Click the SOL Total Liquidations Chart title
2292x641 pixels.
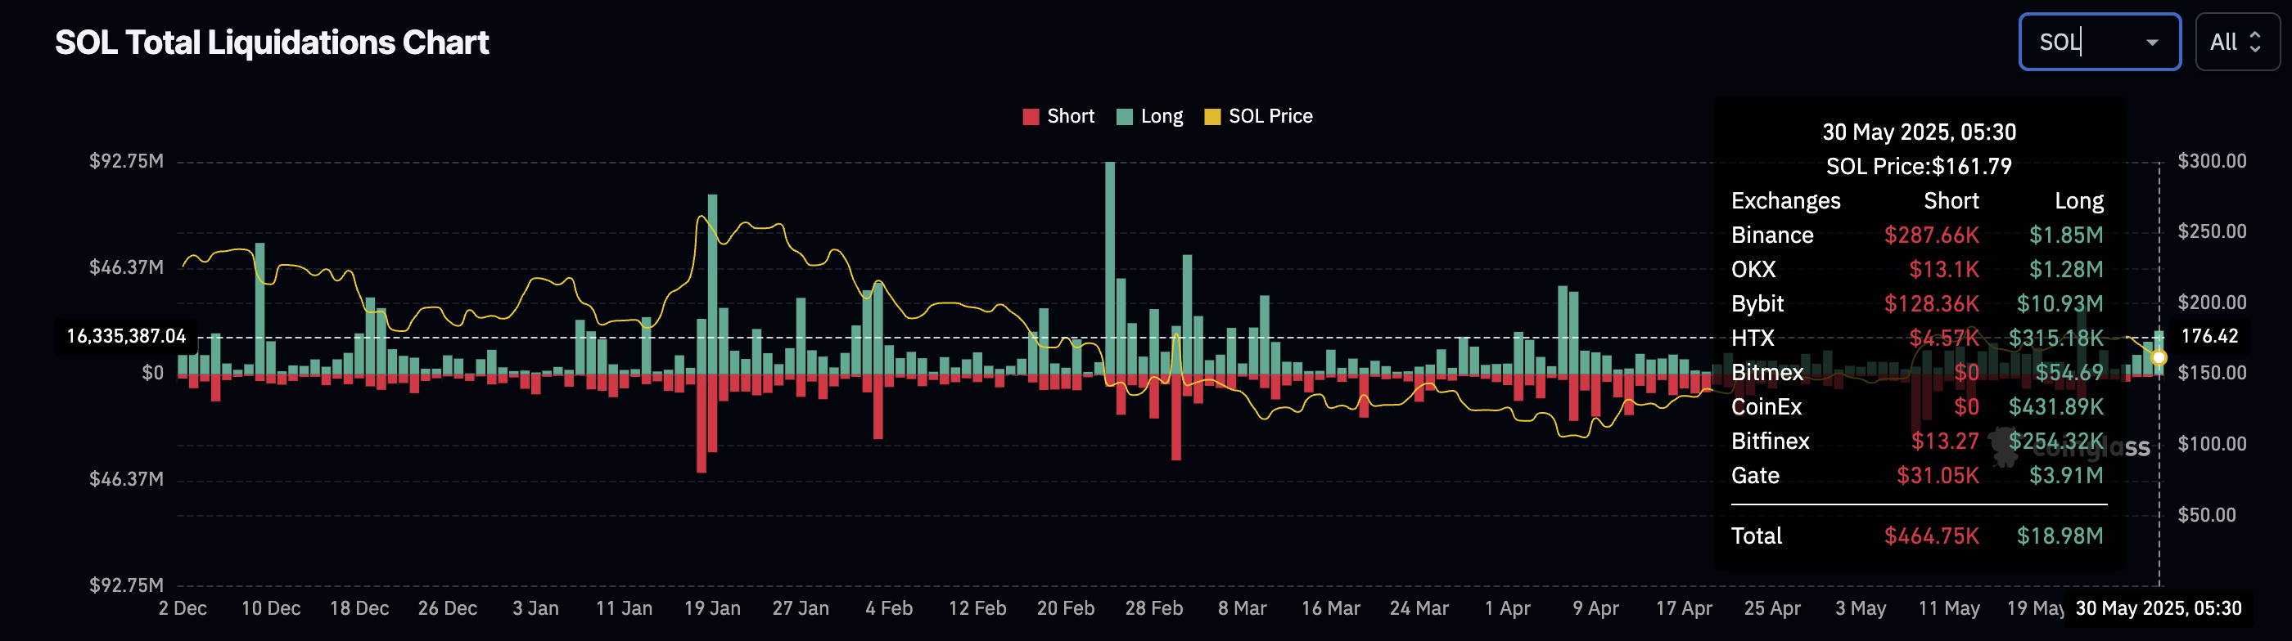[x=273, y=43]
